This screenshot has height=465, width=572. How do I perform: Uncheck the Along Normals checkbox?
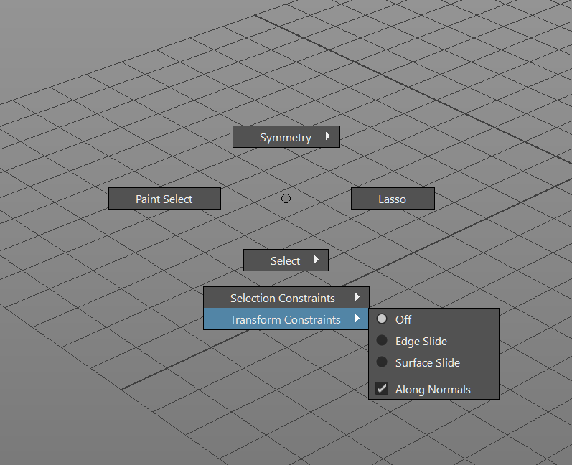pyautogui.click(x=382, y=388)
